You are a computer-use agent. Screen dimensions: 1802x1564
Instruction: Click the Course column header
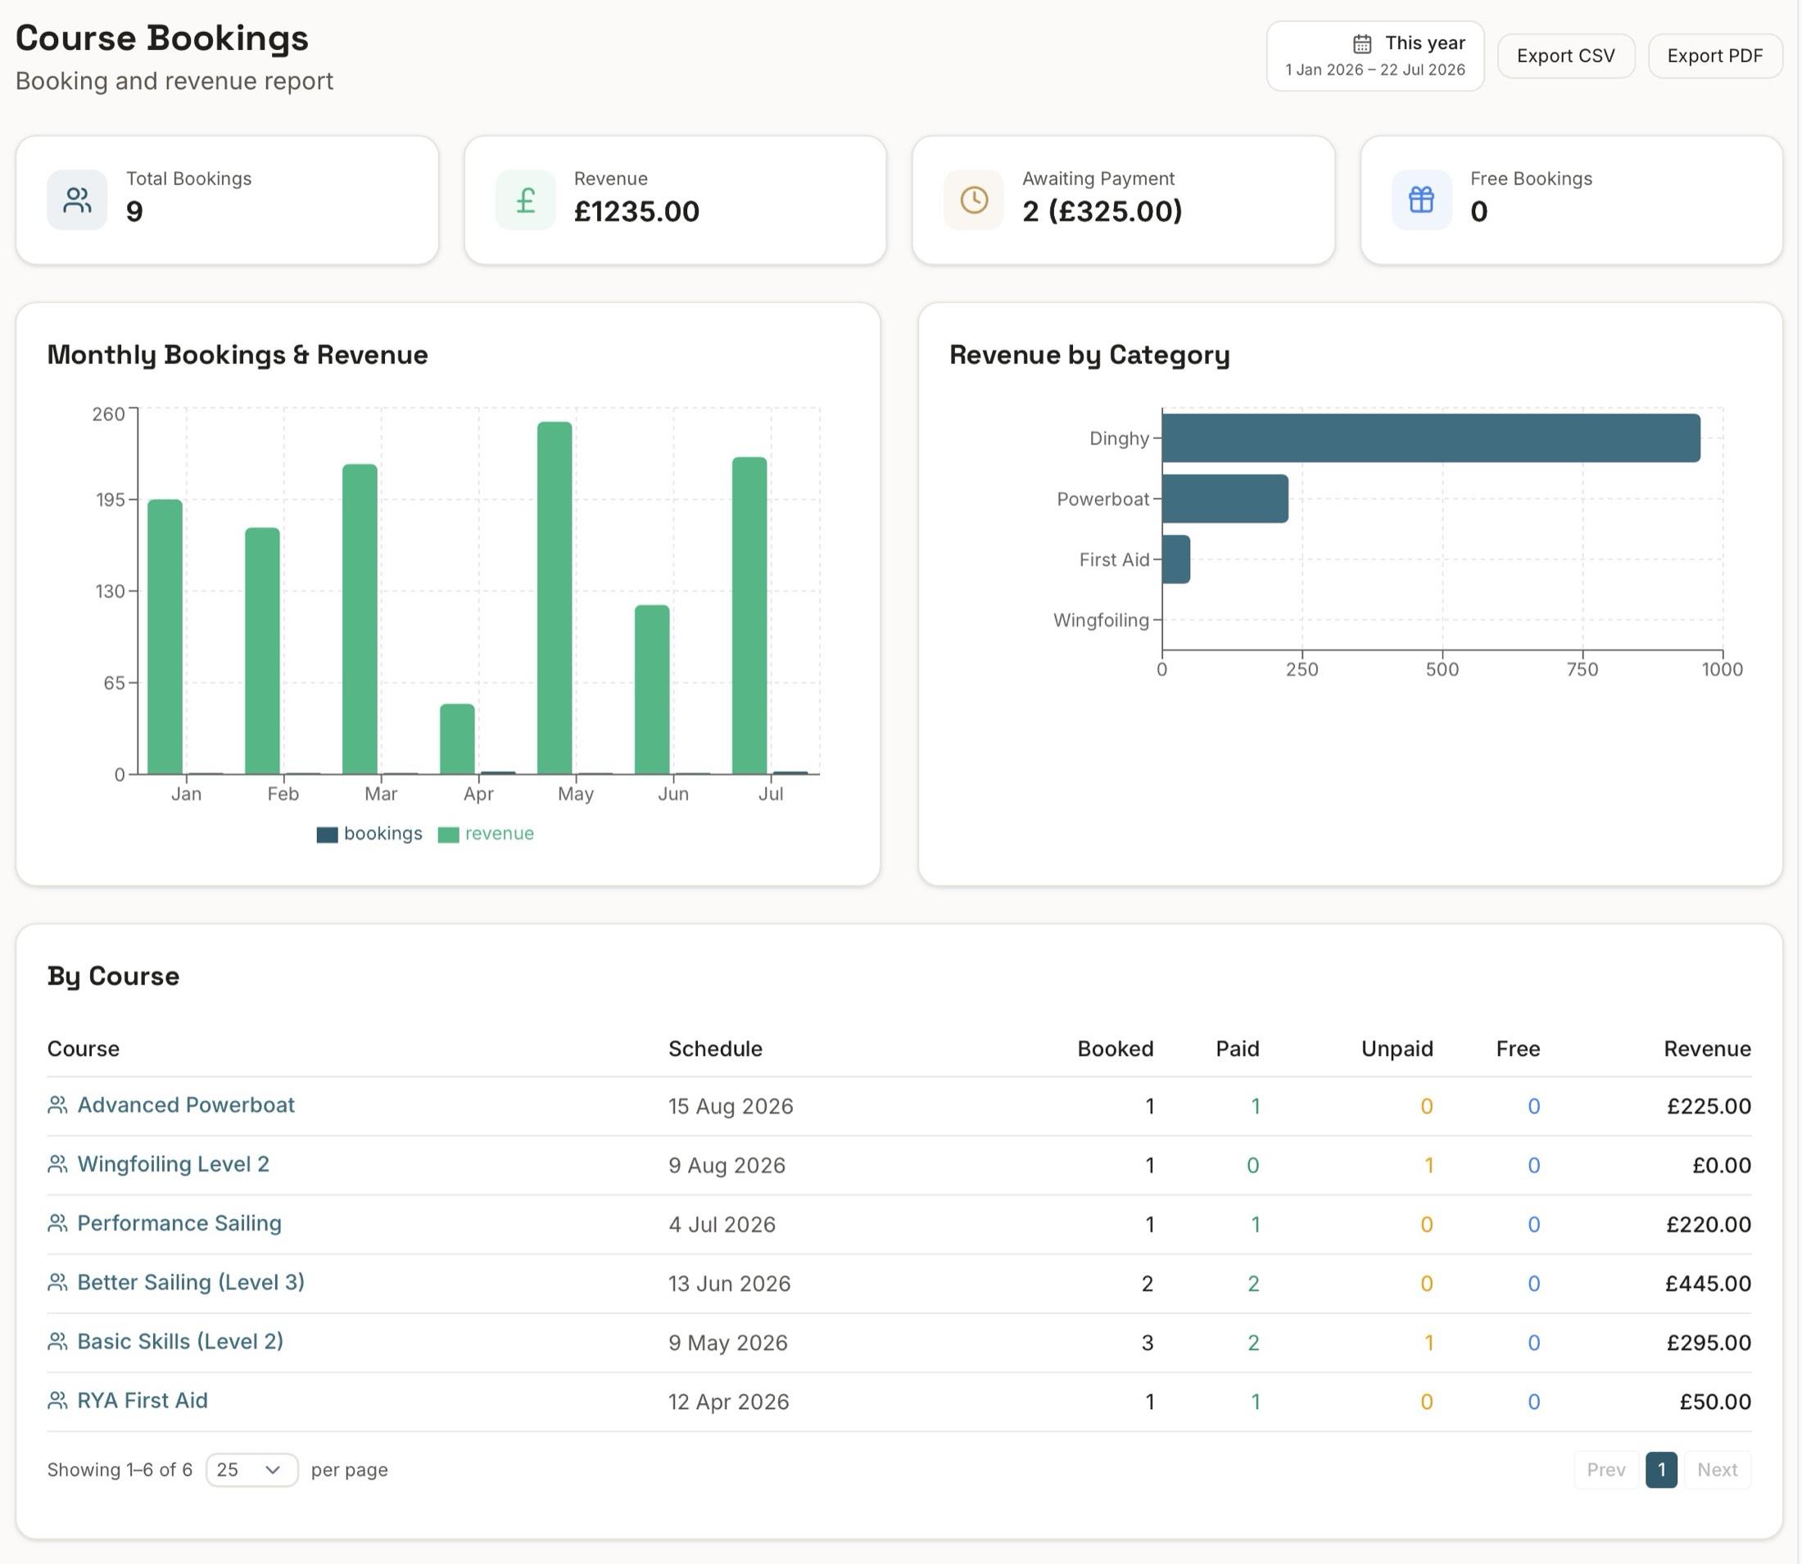click(x=84, y=1049)
